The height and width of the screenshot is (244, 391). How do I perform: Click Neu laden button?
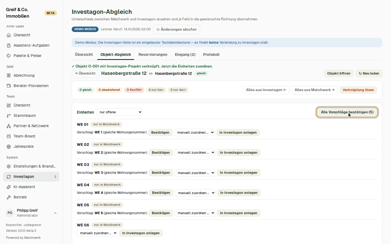pos(369,73)
